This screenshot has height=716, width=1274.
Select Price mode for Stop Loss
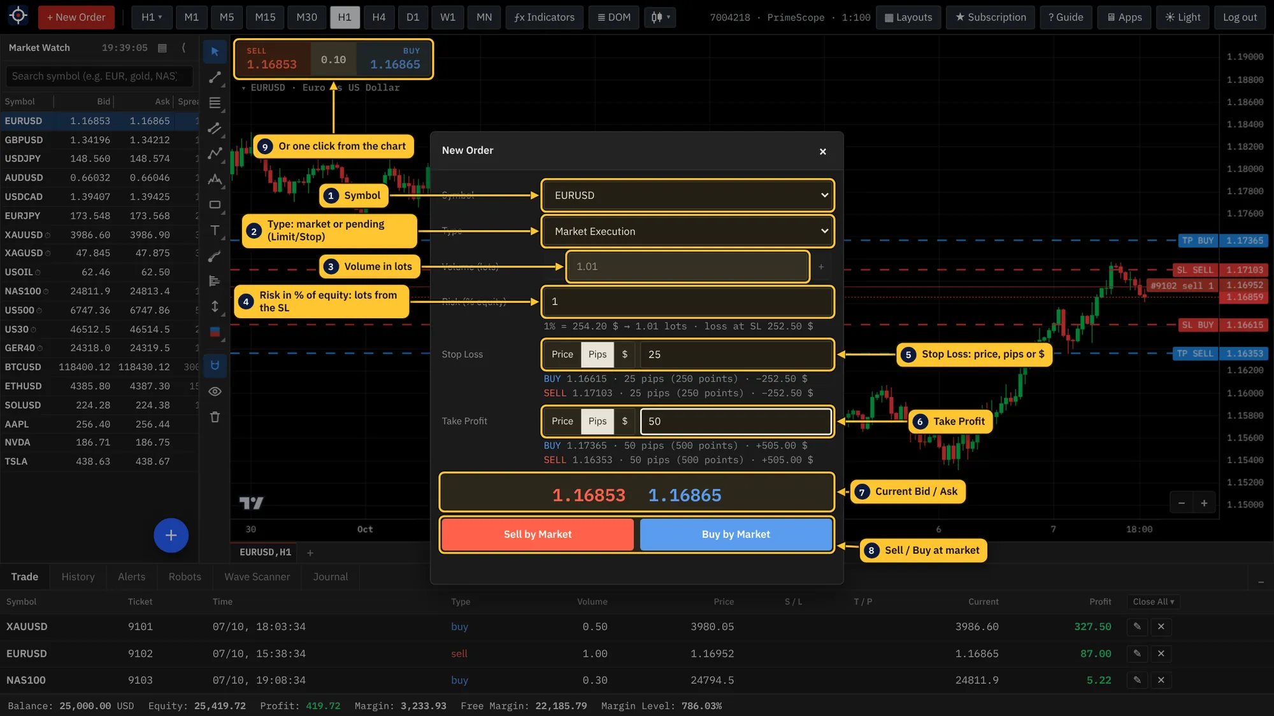[x=562, y=354]
